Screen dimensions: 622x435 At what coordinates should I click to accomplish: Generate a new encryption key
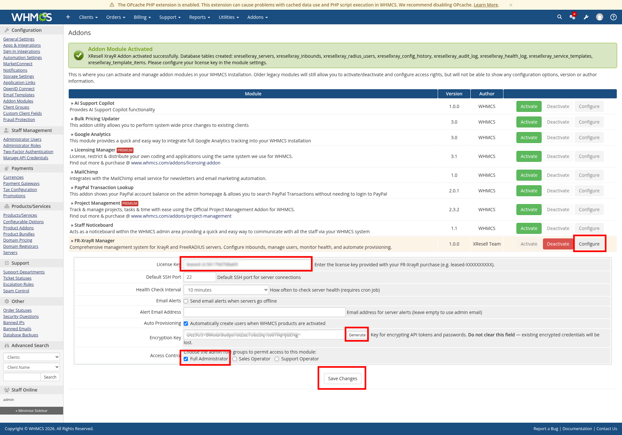click(357, 335)
